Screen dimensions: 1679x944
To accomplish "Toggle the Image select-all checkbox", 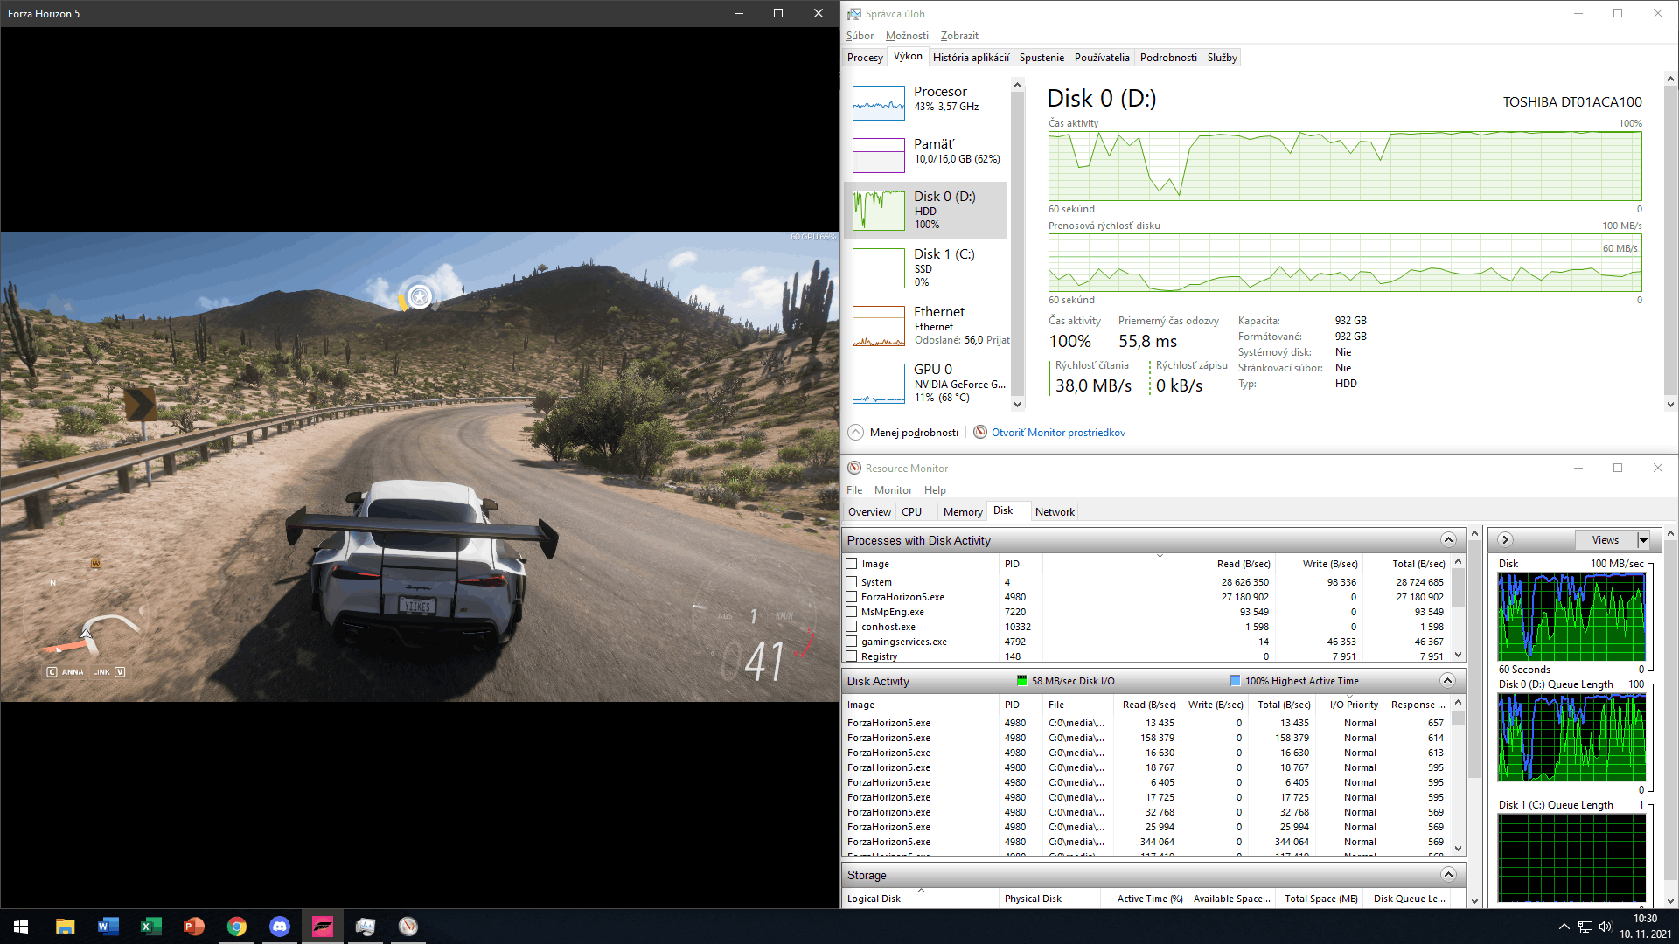I will (852, 564).
